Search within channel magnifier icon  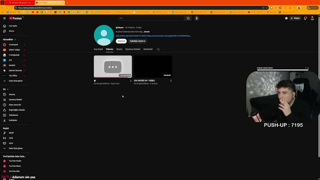point(158,49)
